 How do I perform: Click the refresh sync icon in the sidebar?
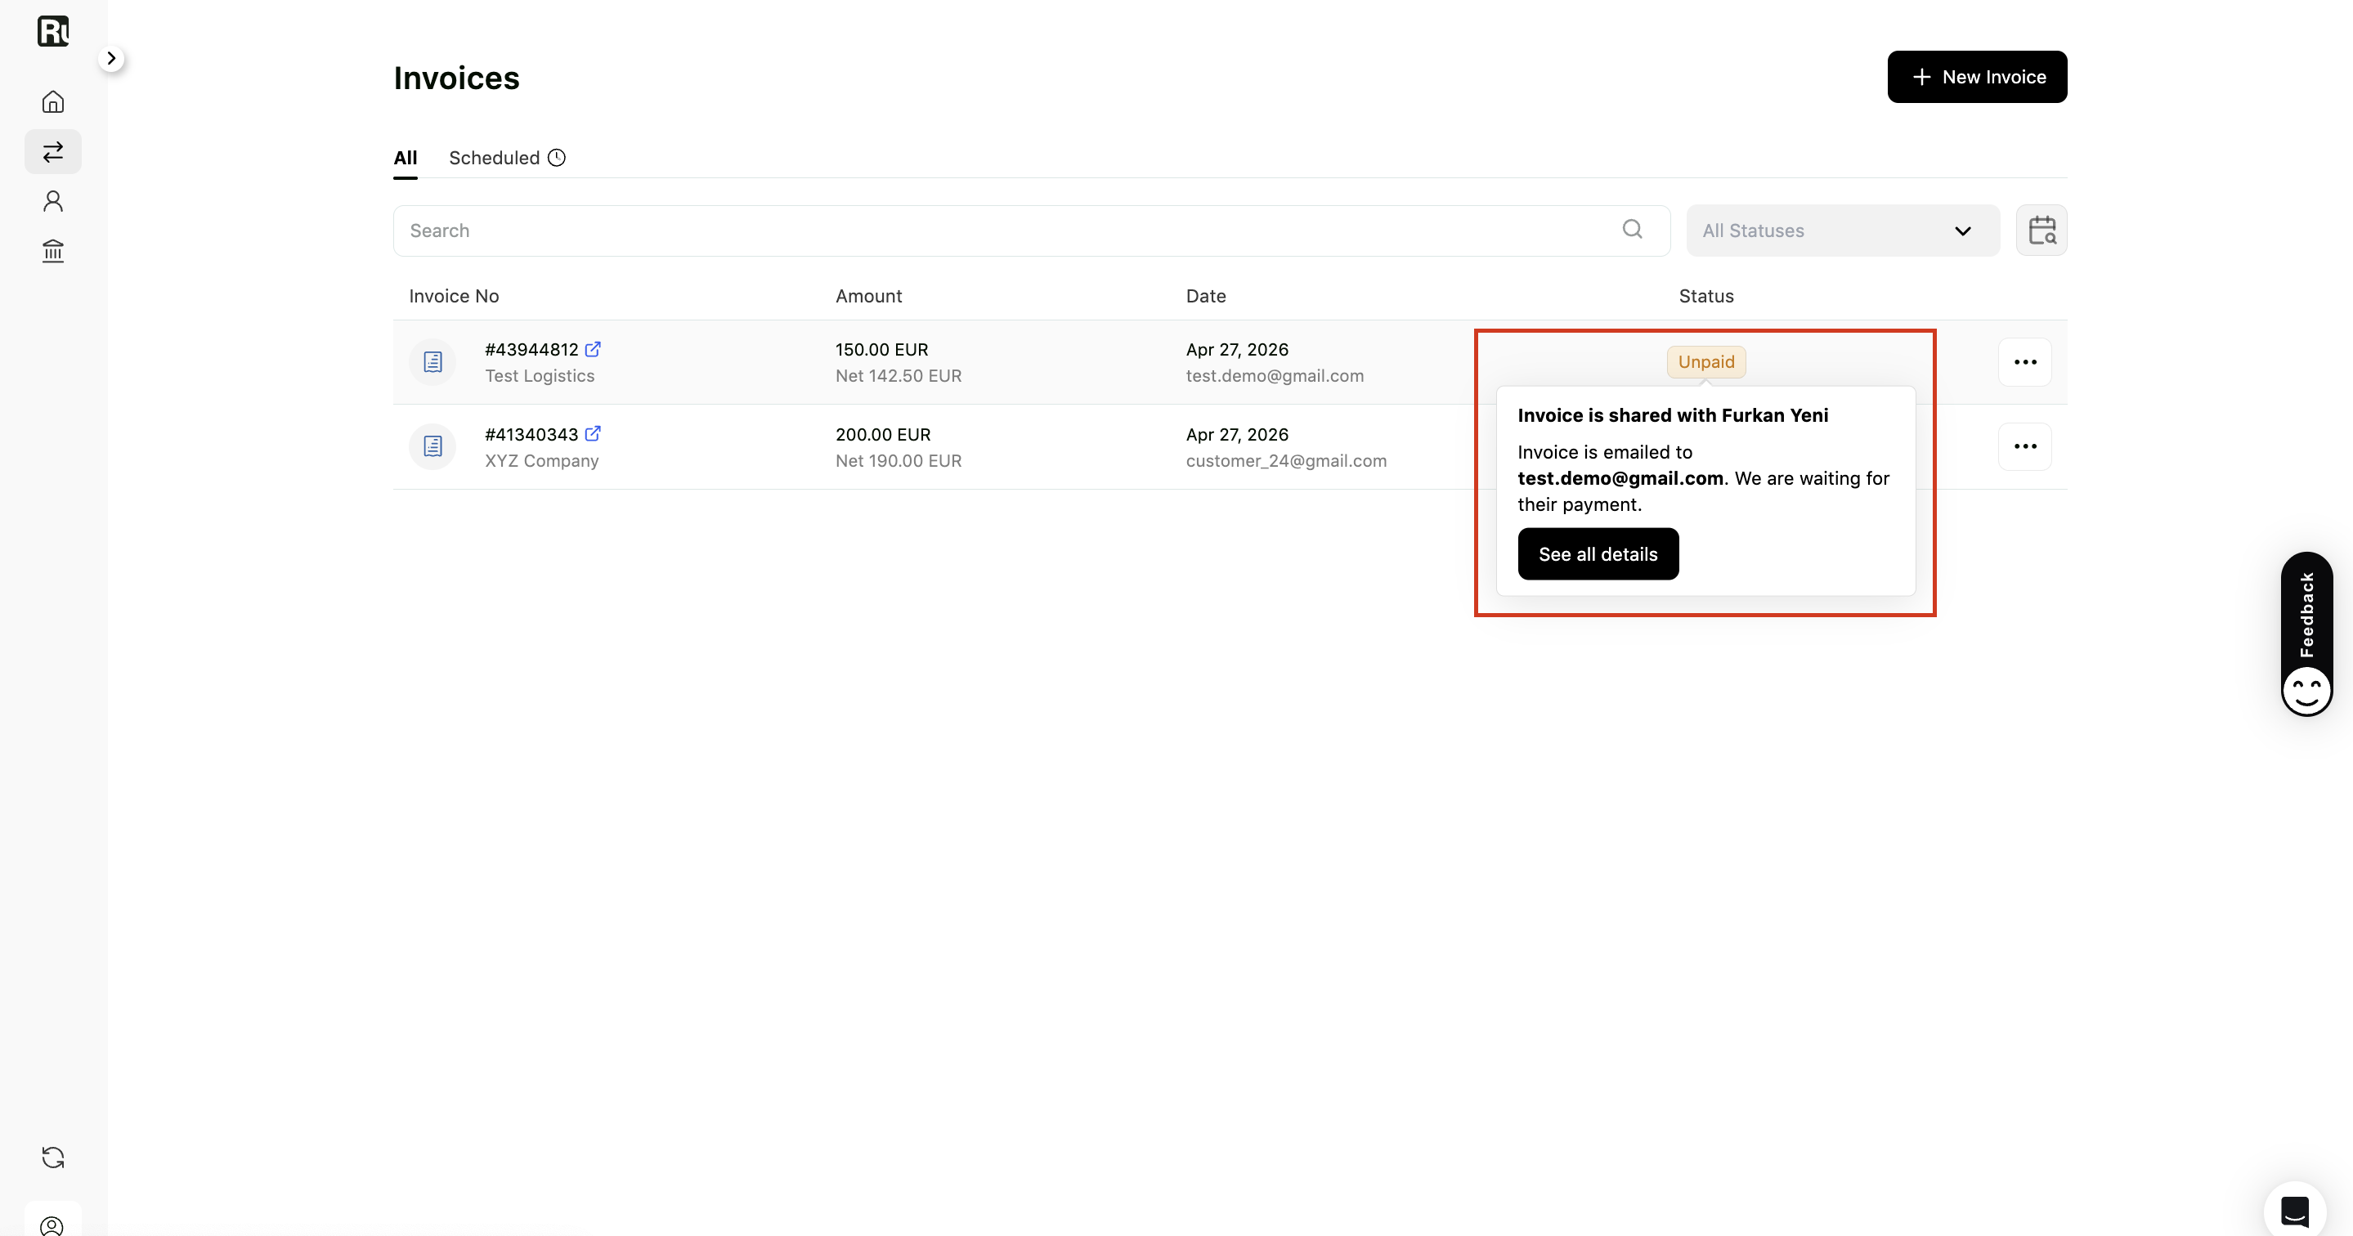53,1158
